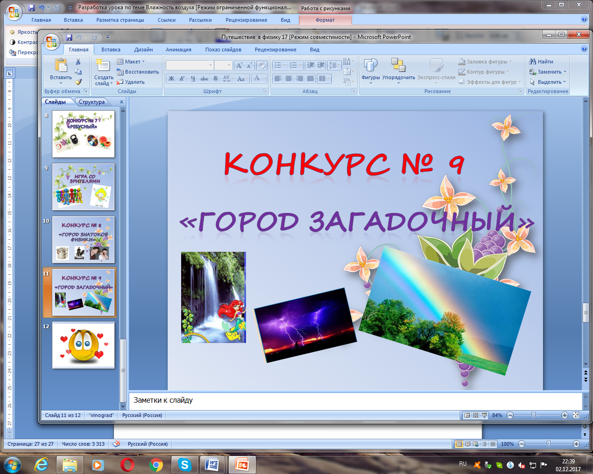Image resolution: width=593 pixels, height=474 pixels.
Task: Open the Выделить select dropdown
Action: [548, 82]
